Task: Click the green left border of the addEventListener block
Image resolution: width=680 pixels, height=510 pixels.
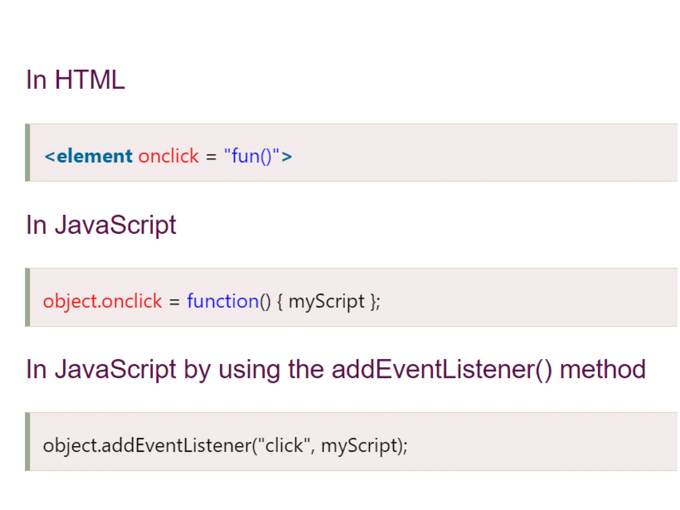Action: [x=28, y=442]
